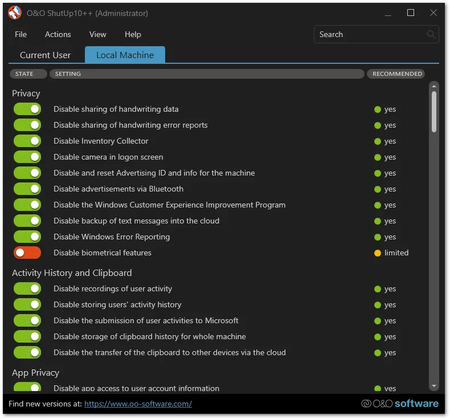The width and height of the screenshot is (450, 419).
Task: Click the orange limited dot for biometrical features
Action: [x=378, y=253]
